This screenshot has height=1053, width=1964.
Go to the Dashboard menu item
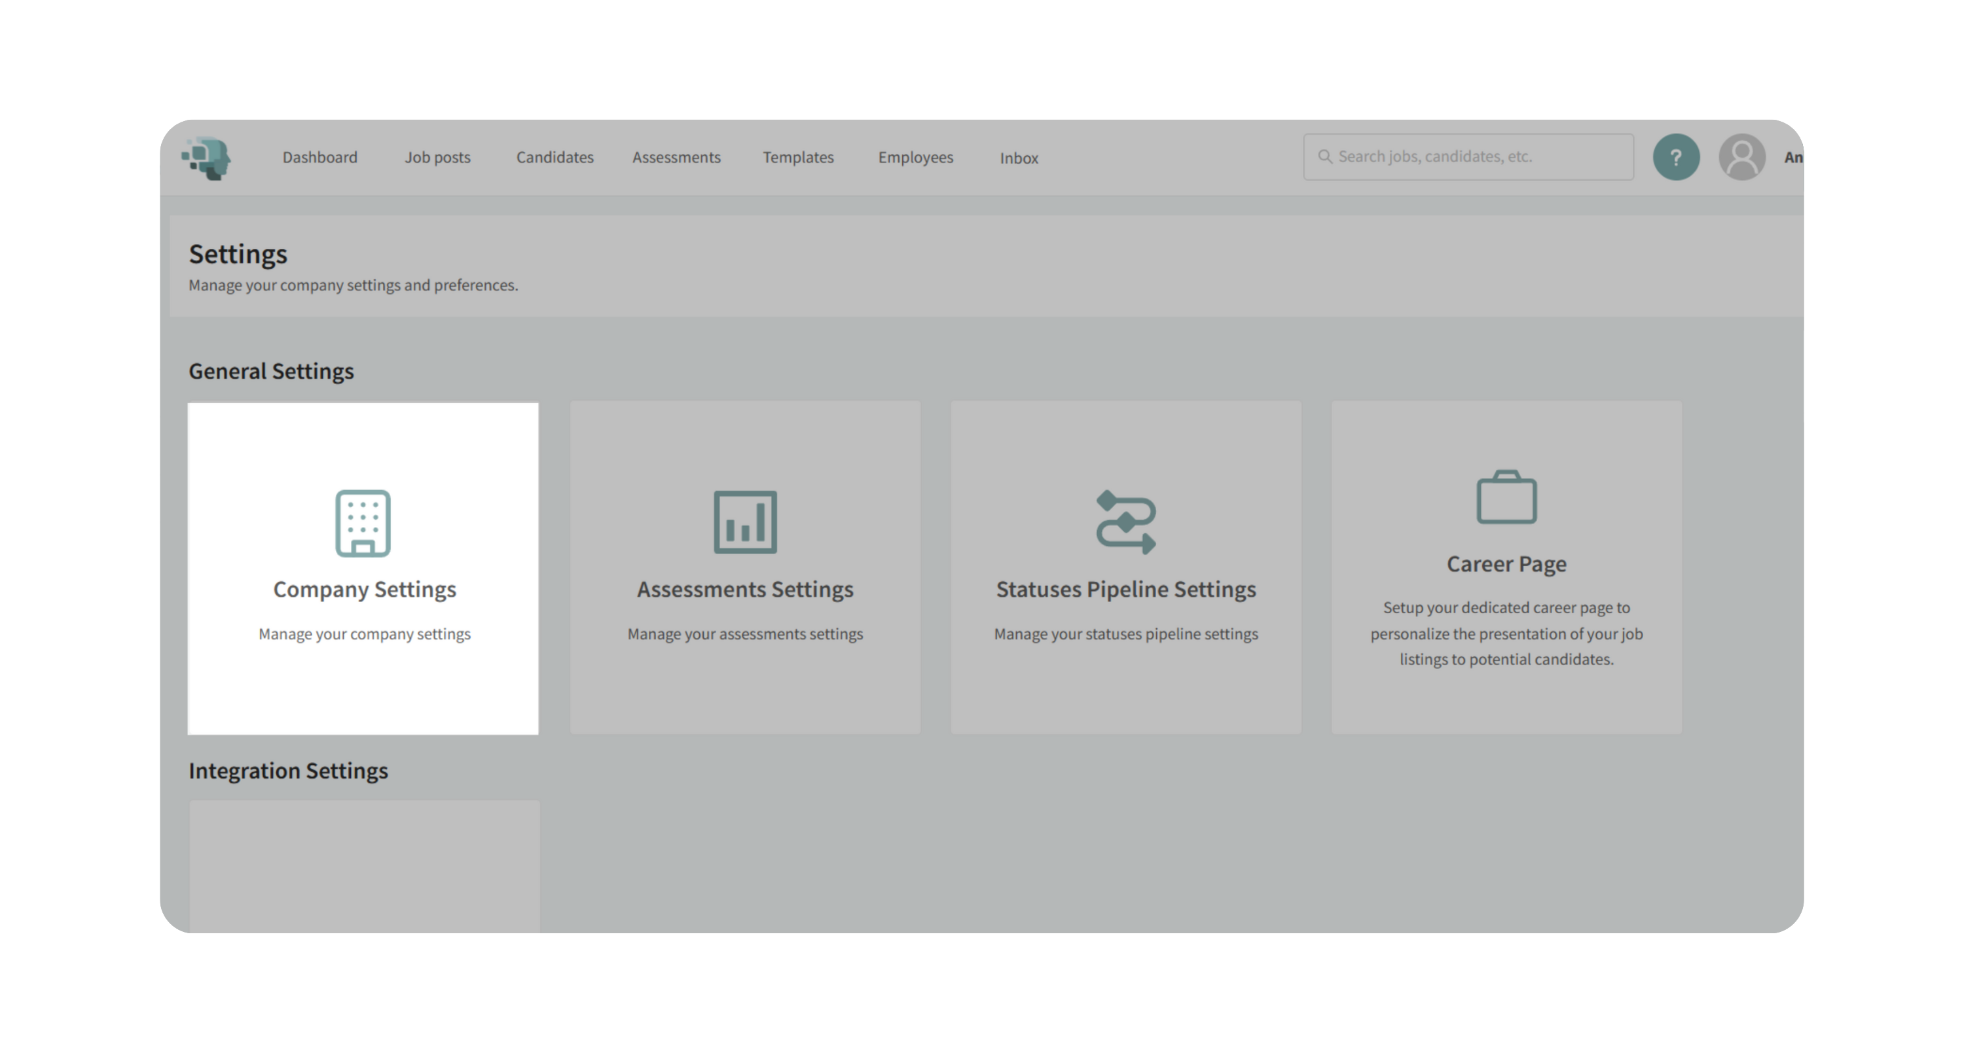[319, 158]
